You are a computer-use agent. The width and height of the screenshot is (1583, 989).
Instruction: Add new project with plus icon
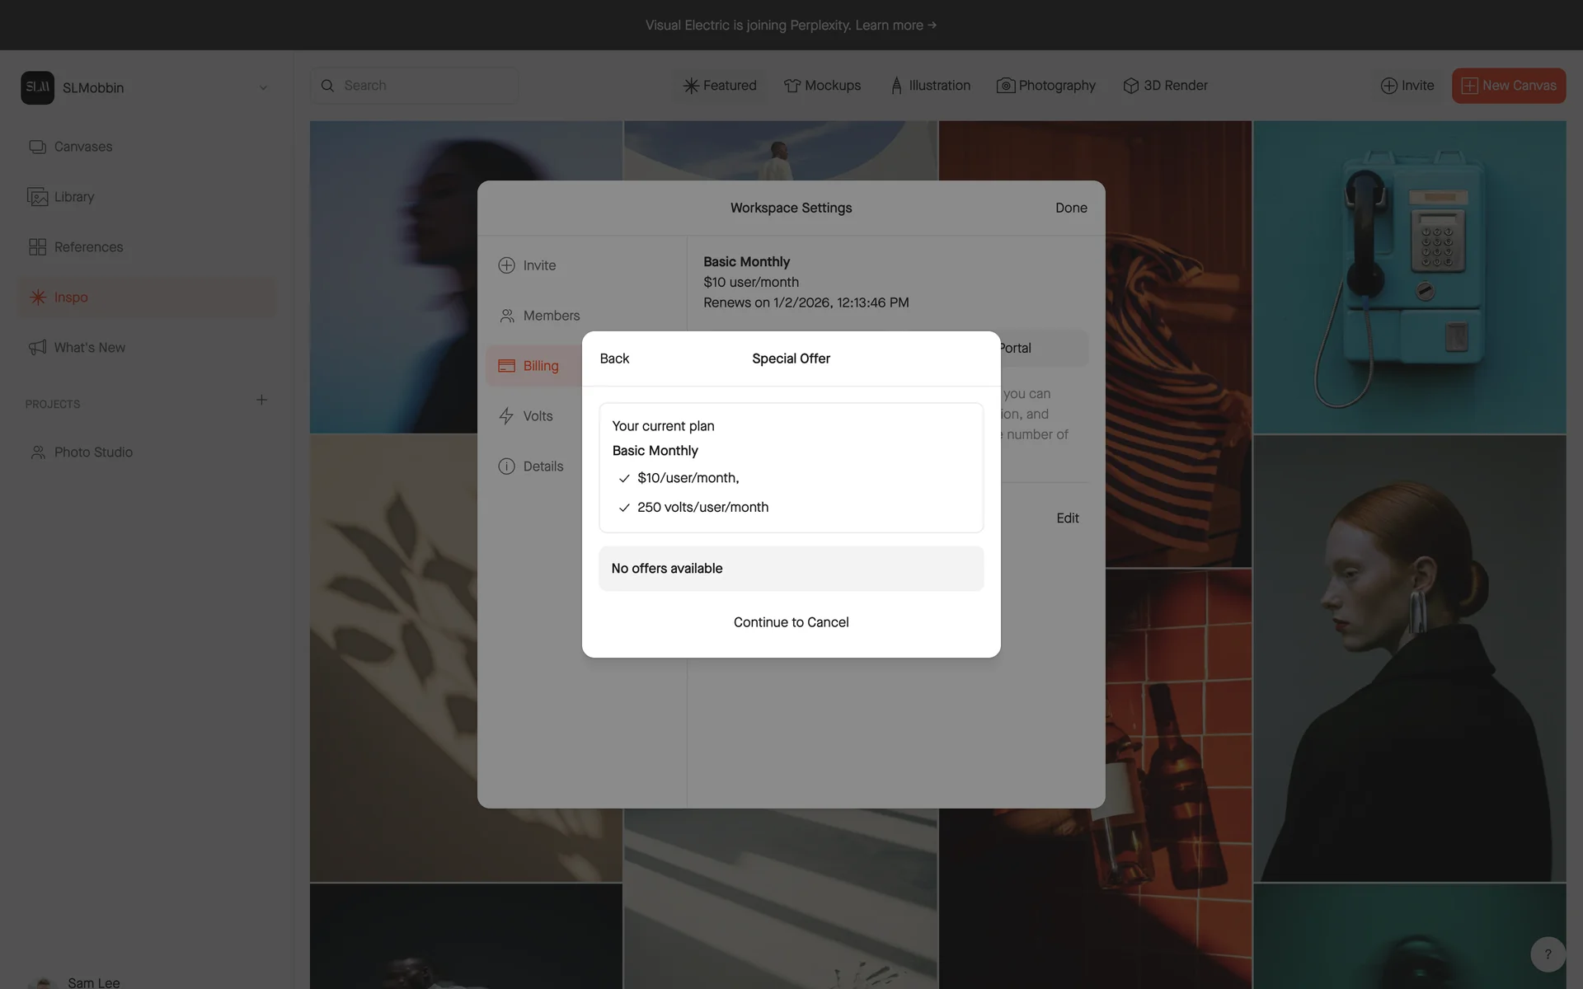[x=261, y=400]
